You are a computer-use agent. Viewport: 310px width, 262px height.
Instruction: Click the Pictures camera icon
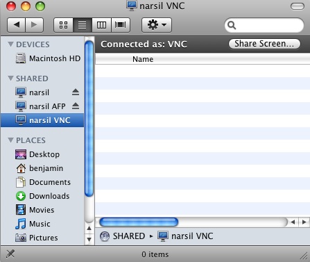coord(21,238)
